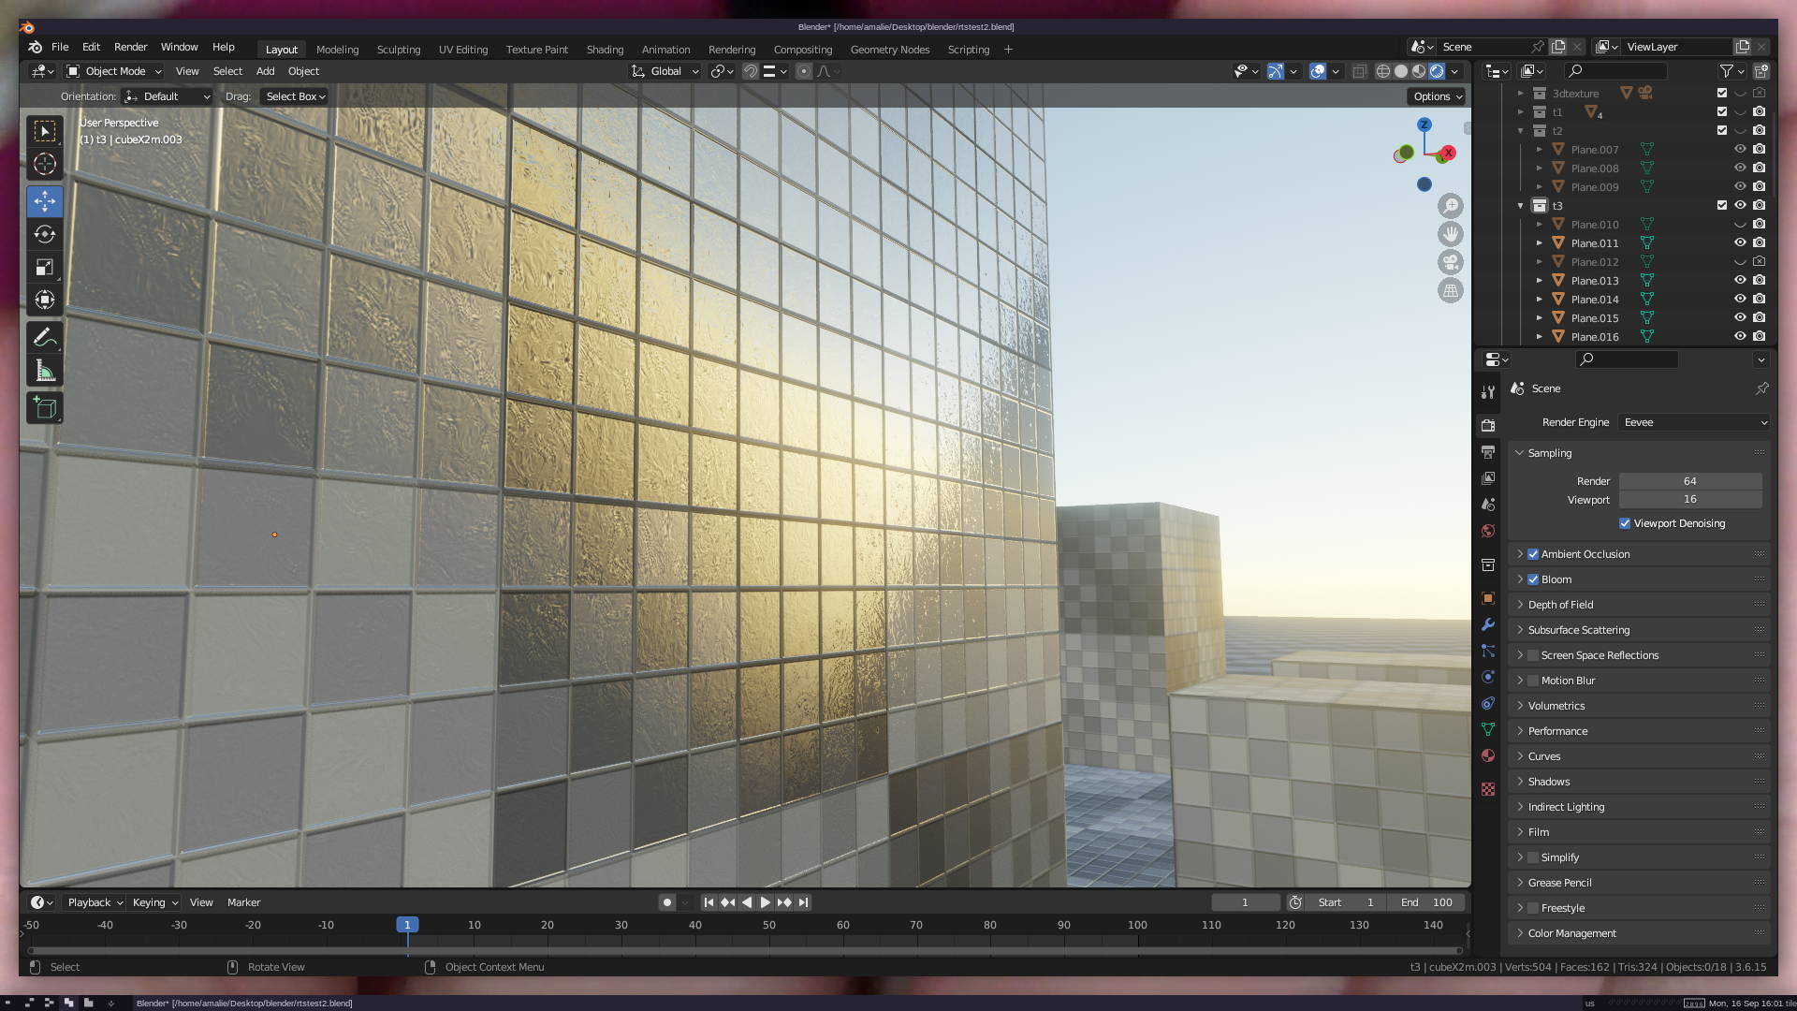Screen dimensions: 1797x1011
Task: Expand the Shadows panel
Action: point(1549,782)
